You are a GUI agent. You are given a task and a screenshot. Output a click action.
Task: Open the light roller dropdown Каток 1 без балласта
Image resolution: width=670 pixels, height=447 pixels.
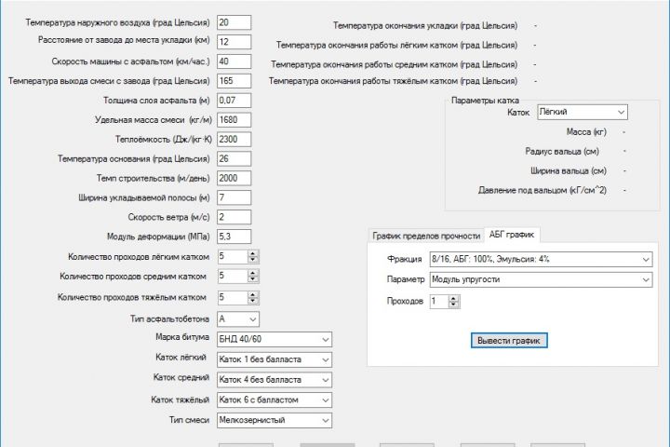pyautogui.click(x=275, y=359)
